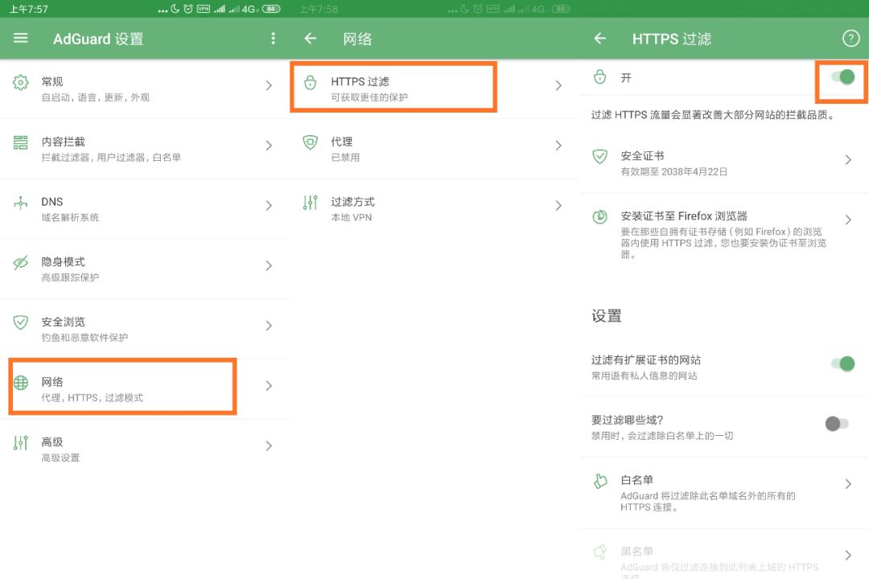Tap the gear icon for 常规

20,83
